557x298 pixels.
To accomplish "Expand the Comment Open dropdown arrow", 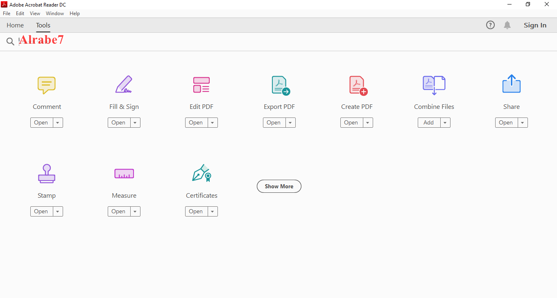I will click(58, 122).
